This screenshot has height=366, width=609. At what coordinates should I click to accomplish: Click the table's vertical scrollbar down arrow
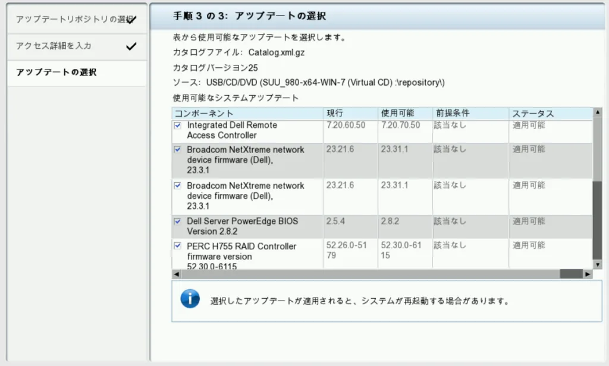click(x=597, y=265)
